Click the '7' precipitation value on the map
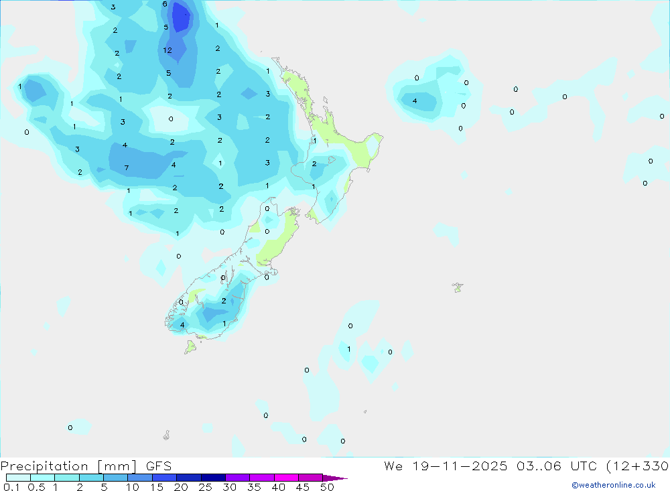Viewport: 670px width, 491px height. tap(127, 168)
